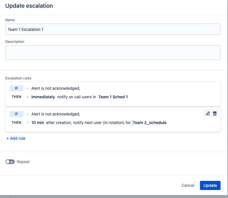228x198 pixels.
Task: Click the Name field containing Team 1 Escalation 1
Action: pyautogui.click(x=113, y=29)
